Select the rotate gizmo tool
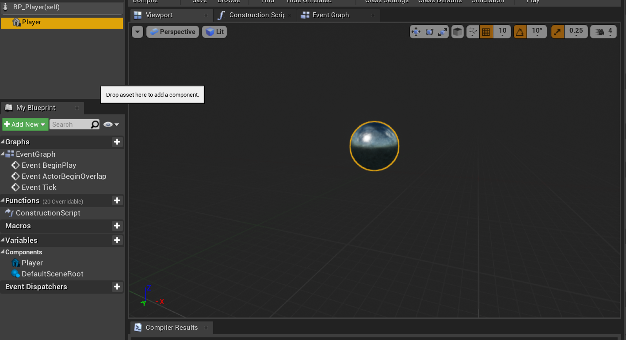 coord(429,32)
